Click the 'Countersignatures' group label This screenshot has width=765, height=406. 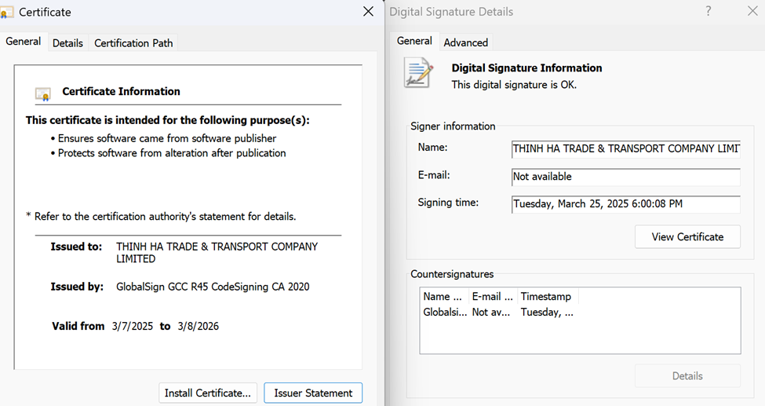point(452,274)
